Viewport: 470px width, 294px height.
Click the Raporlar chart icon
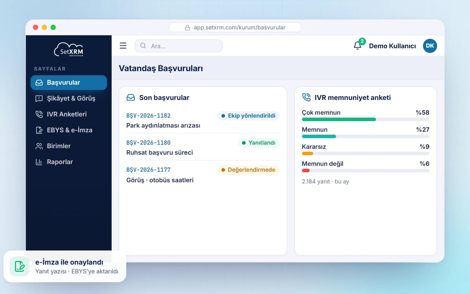tap(39, 162)
